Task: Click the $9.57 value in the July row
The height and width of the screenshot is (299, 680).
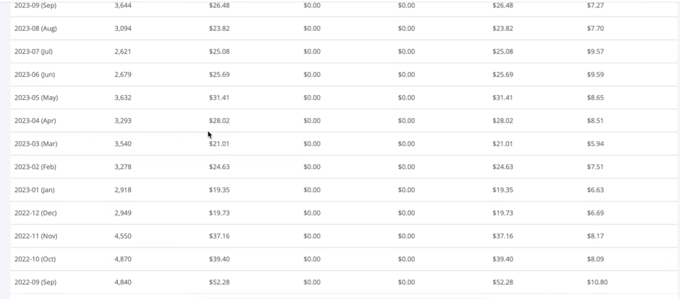Action: pyautogui.click(x=595, y=52)
